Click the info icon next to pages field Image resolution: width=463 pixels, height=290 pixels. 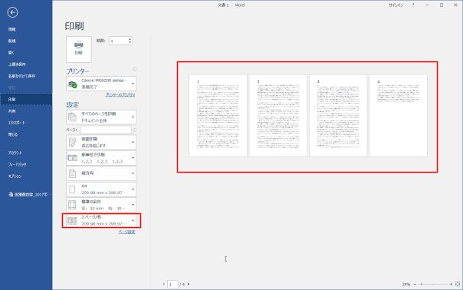[x=135, y=130]
